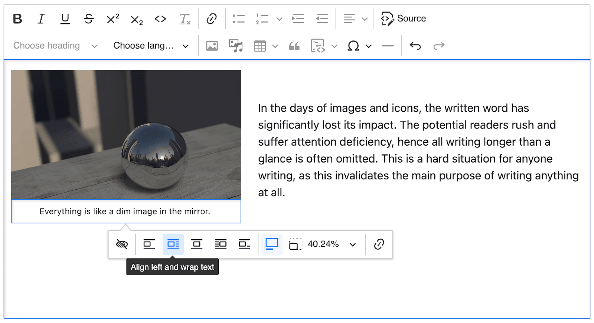This screenshot has height=323, width=594.
Task: Link the image via balloon toolbar
Action: click(379, 244)
